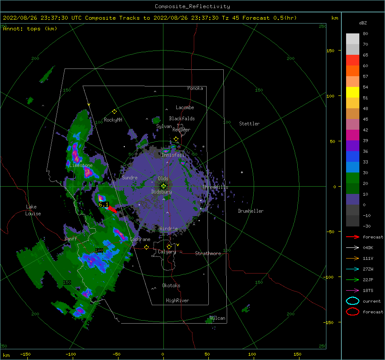This screenshot has width=385, height=360.
Task: Click the red forecast storm track near 6.1
Action: (113, 209)
